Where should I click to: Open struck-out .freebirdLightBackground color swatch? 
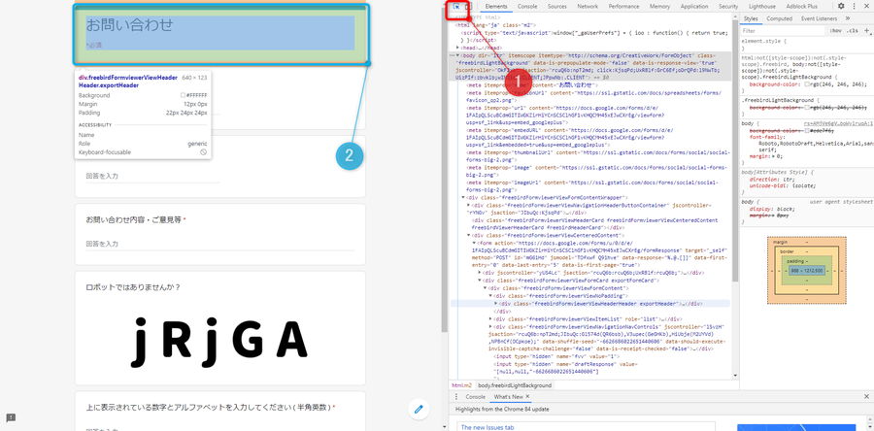tap(807, 107)
